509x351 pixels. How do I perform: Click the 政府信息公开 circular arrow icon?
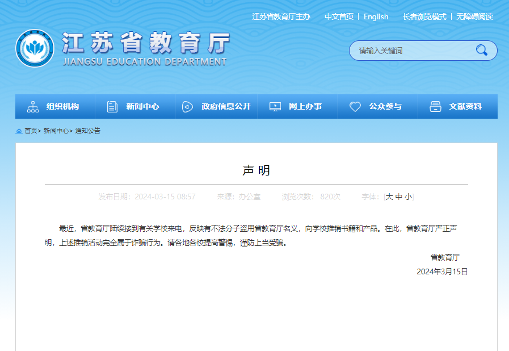187,106
